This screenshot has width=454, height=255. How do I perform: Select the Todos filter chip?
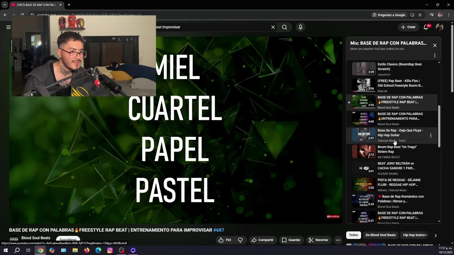point(353,235)
